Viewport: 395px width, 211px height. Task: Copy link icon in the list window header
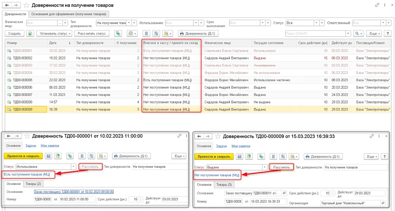coord(377,5)
